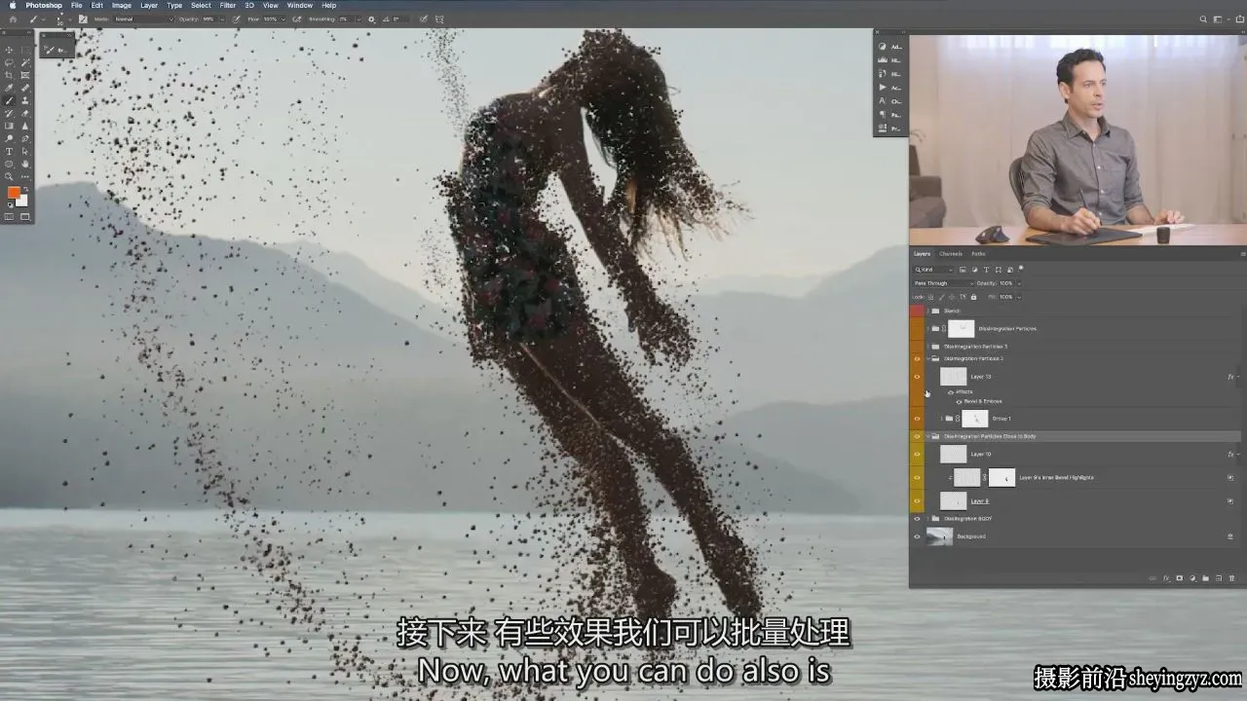Select the Hand tool
Screen dimensions: 1247x701
[25, 164]
